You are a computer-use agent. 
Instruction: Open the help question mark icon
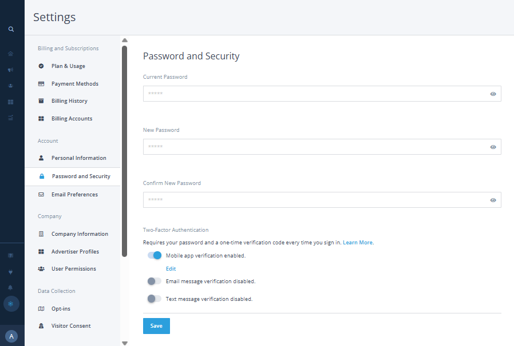coord(10,255)
